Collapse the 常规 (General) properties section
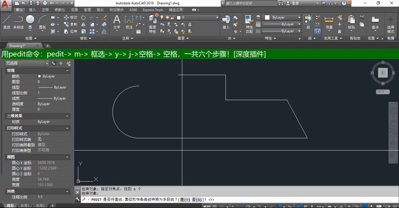 pyautogui.click(x=67, y=71)
